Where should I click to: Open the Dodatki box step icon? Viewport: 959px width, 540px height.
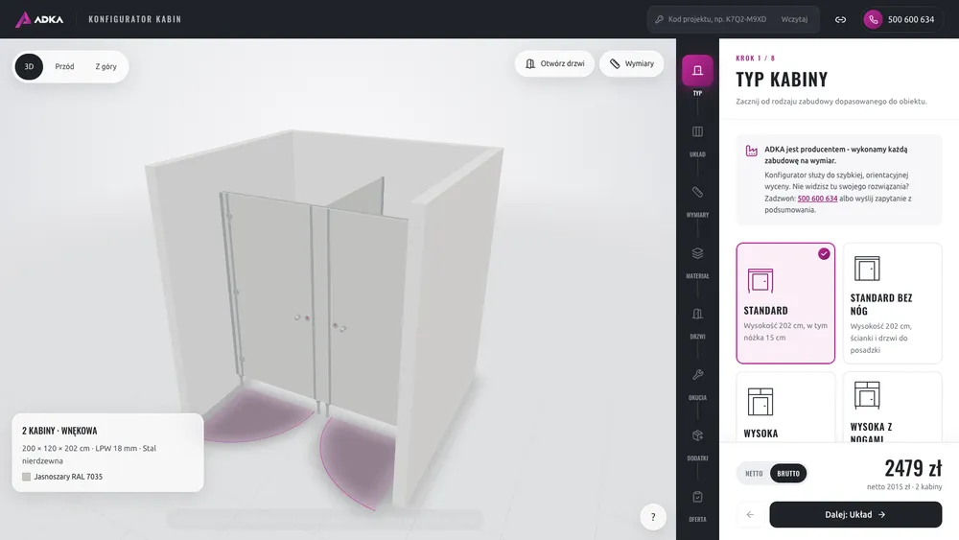(697, 435)
